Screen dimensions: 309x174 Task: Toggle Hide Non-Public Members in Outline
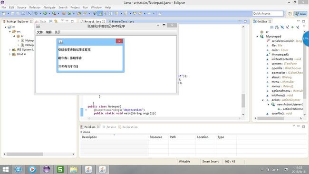[x=292, y=27]
